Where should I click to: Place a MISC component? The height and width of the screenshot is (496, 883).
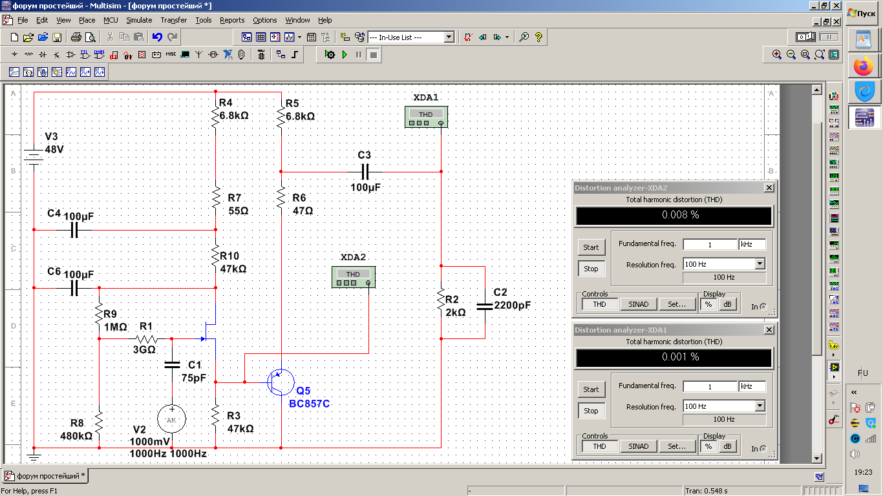171,54
